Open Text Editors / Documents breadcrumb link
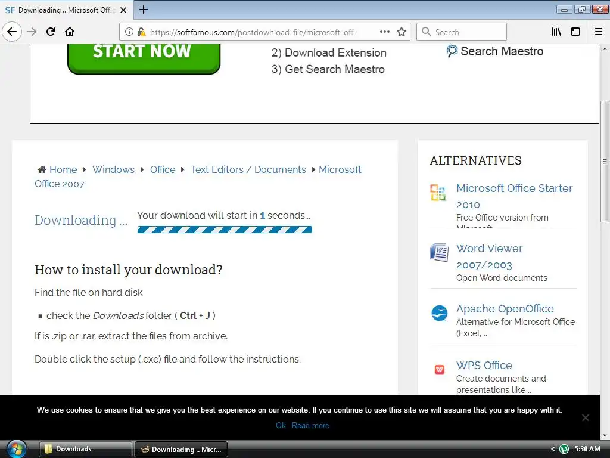This screenshot has height=458, width=610. coord(248,169)
